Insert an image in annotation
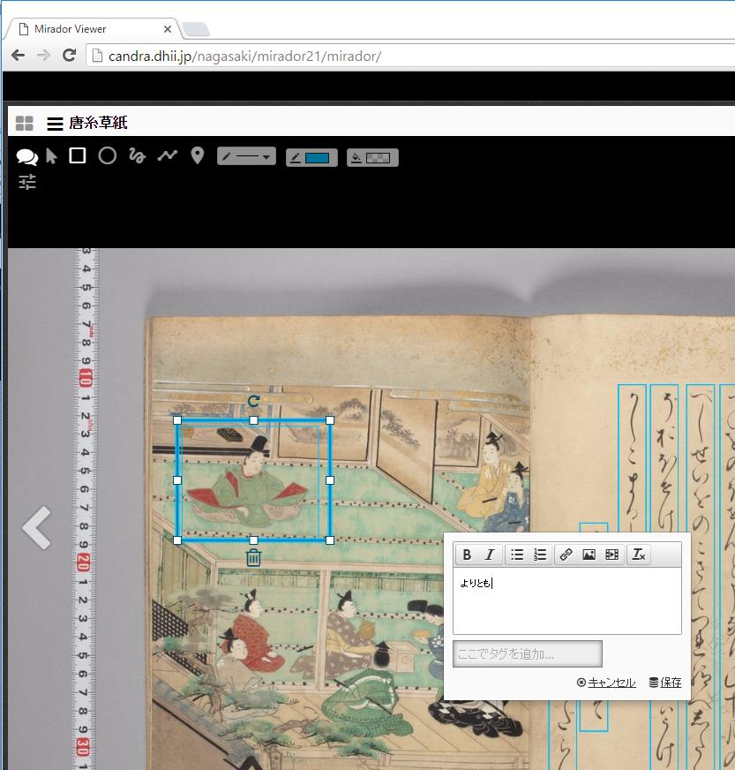The image size is (735, 770). (x=589, y=555)
